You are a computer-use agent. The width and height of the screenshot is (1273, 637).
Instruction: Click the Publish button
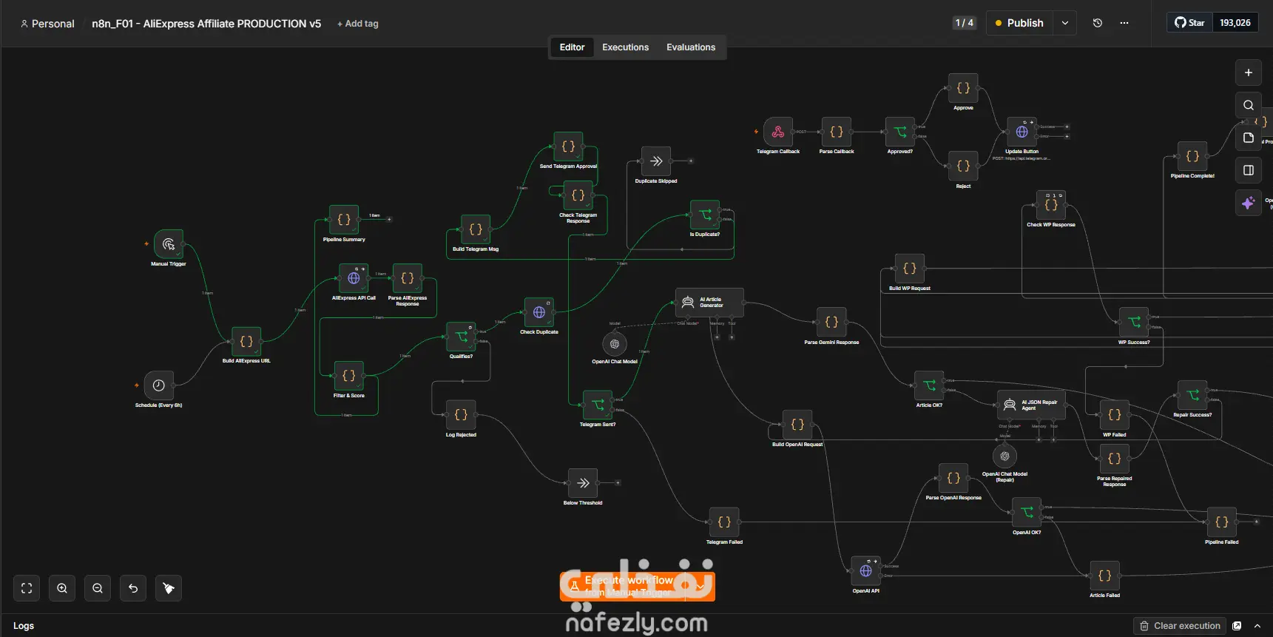(x=1019, y=23)
